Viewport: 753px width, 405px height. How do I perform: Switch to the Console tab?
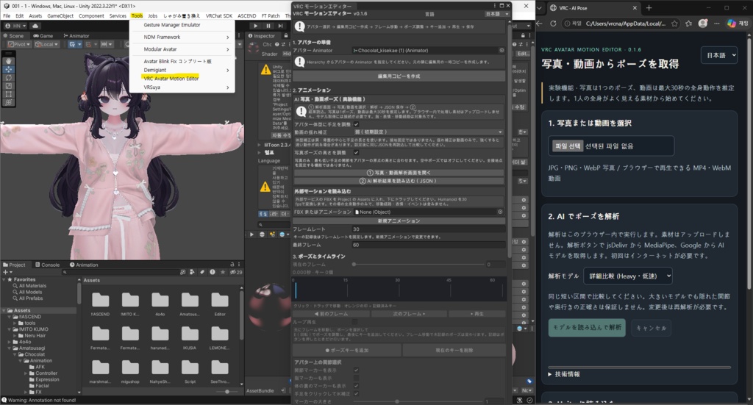tap(48, 265)
